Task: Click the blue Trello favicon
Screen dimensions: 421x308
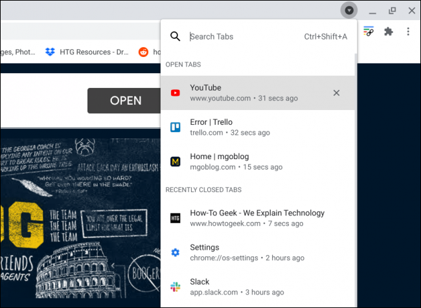Action: pyautogui.click(x=175, y=127)
